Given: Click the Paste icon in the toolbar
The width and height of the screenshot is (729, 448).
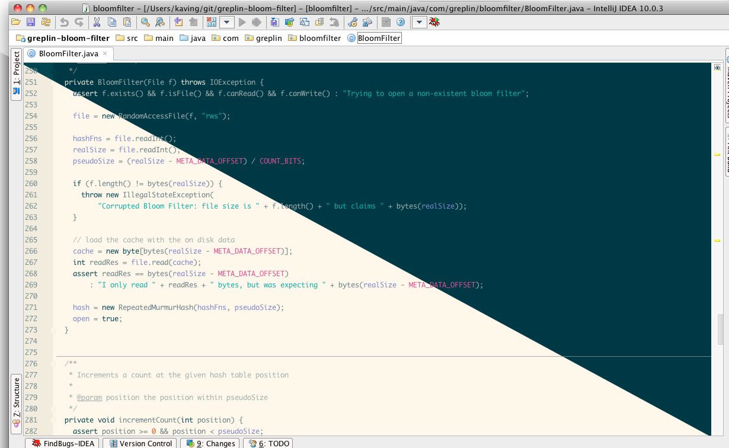Looking at the screenshot, I should [127, 22].
